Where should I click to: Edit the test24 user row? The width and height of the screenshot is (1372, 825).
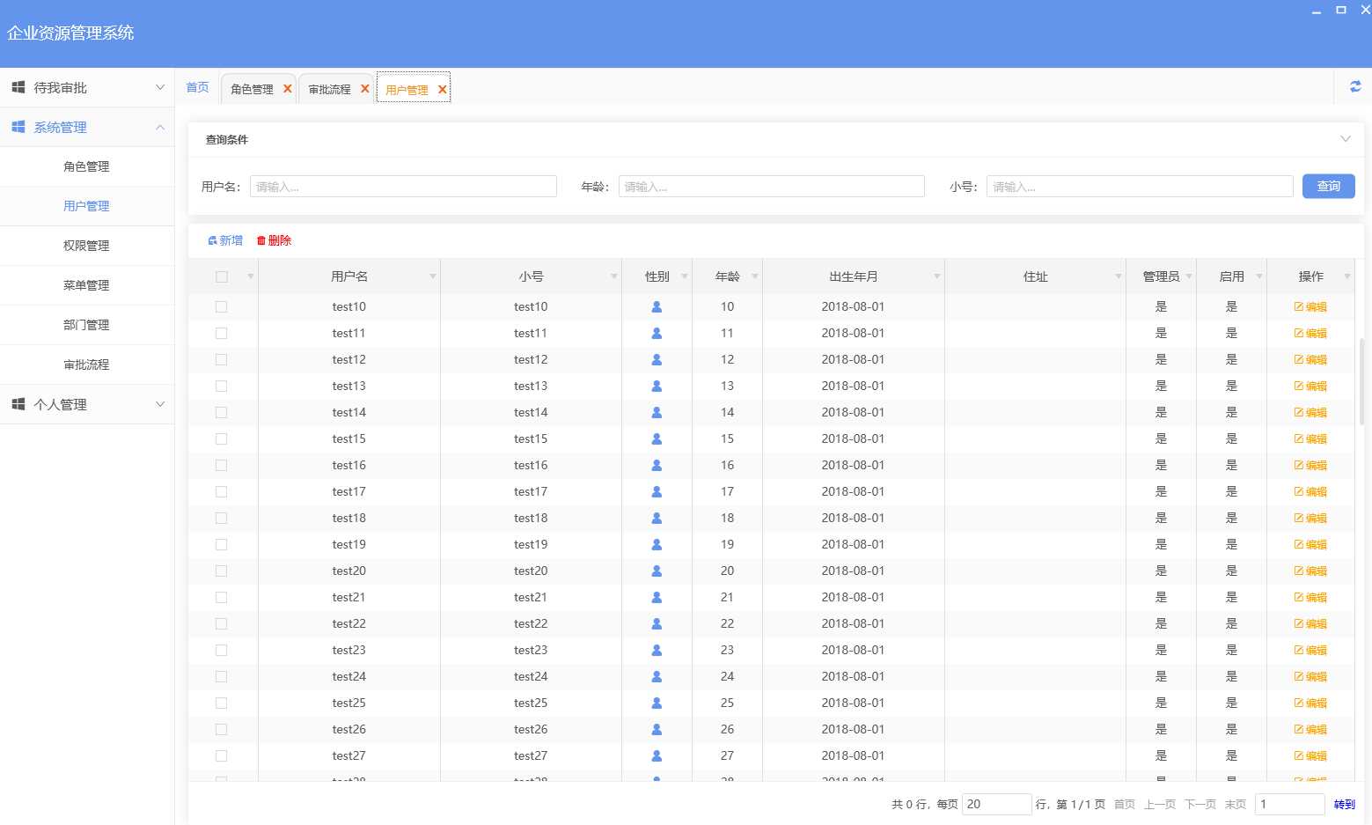(x=1310, y=677)
